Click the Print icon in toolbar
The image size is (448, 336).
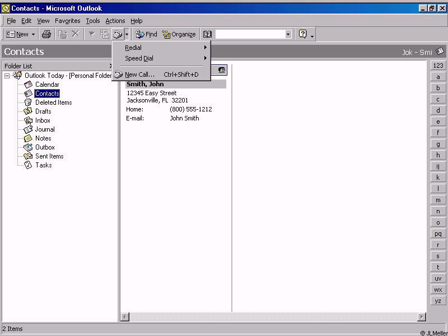pyautogui.click(x=46, y=34)
